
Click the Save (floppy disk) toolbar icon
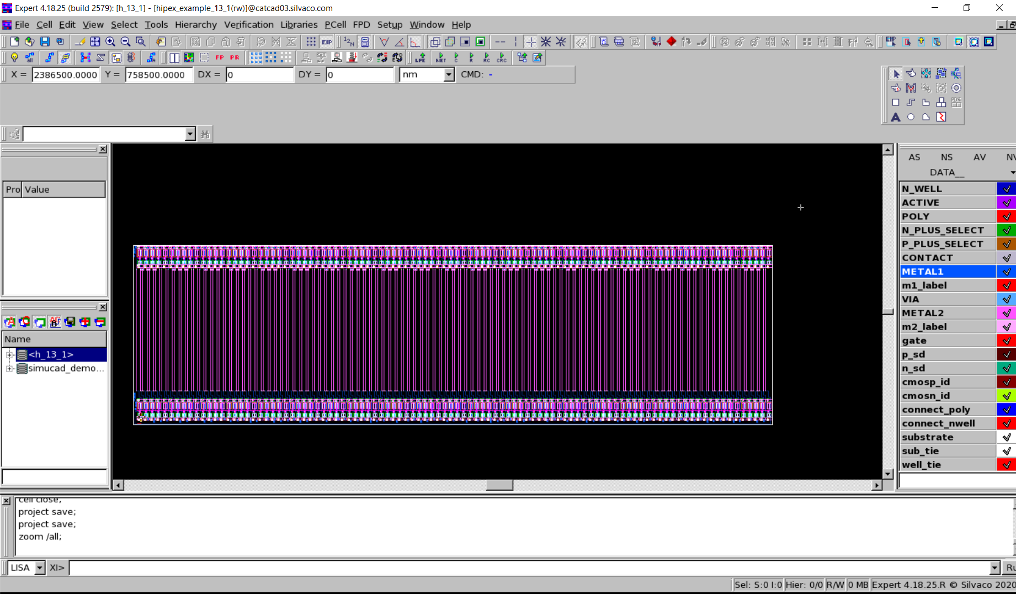click(45, 42)
